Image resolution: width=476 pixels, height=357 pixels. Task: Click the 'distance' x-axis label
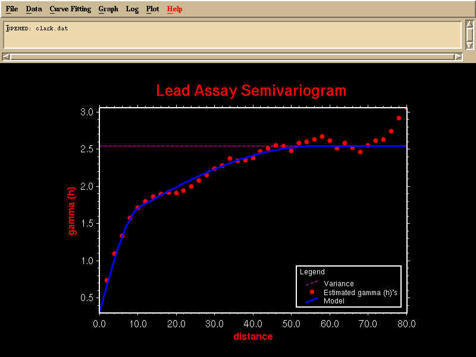click(x=253, y=336)
